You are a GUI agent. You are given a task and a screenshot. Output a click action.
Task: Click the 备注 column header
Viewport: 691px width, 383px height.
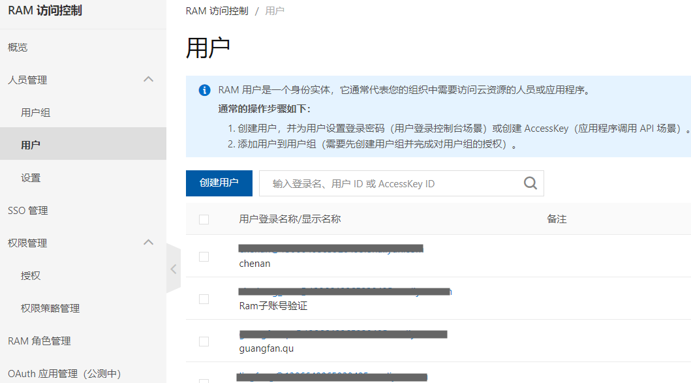pos(557,219)
